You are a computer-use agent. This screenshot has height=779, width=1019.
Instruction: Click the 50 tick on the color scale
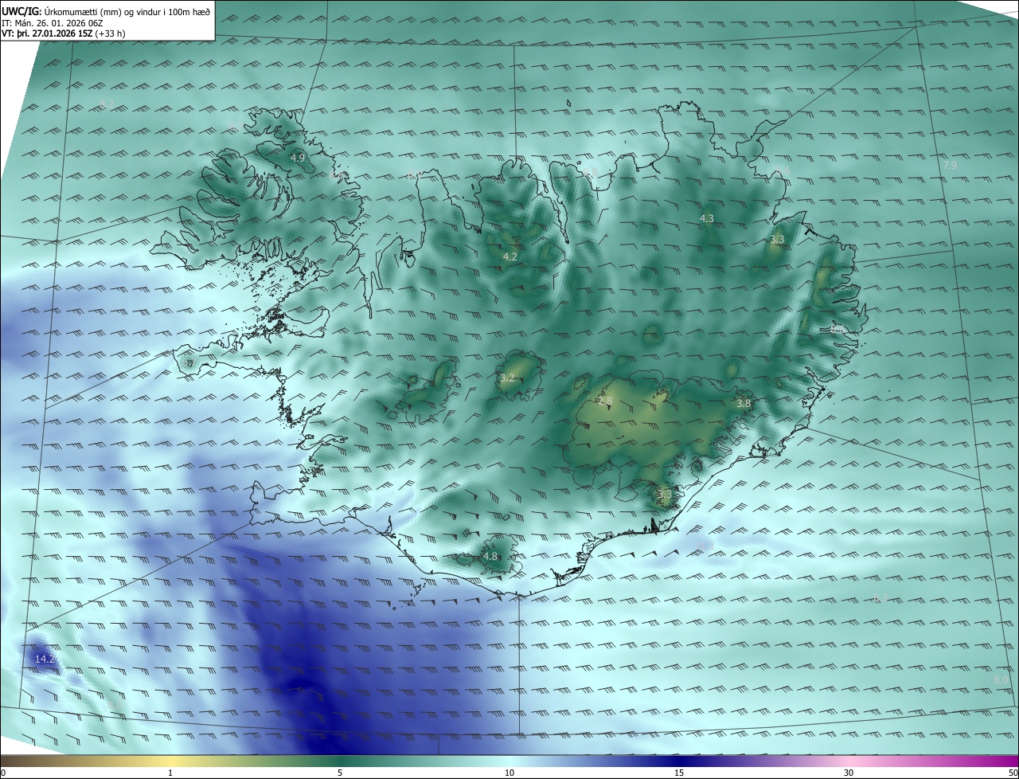point(1013,773)
